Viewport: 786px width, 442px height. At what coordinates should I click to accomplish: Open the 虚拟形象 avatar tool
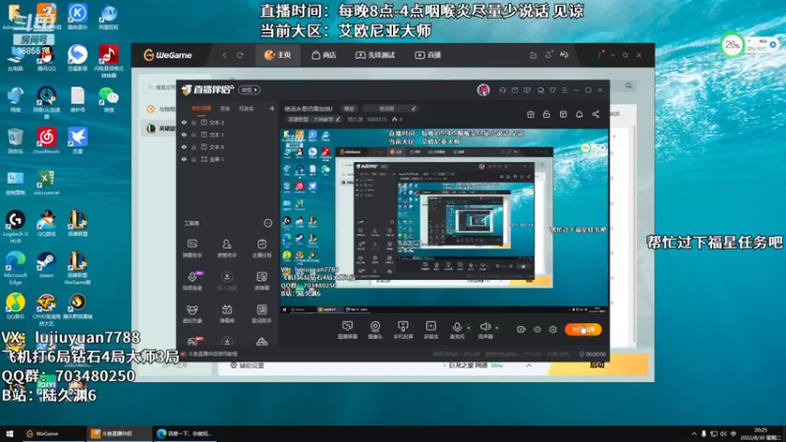tap(192, 313)
